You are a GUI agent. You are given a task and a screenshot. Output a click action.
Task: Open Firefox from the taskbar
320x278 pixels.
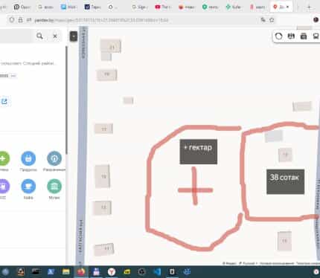pos(81,272)
